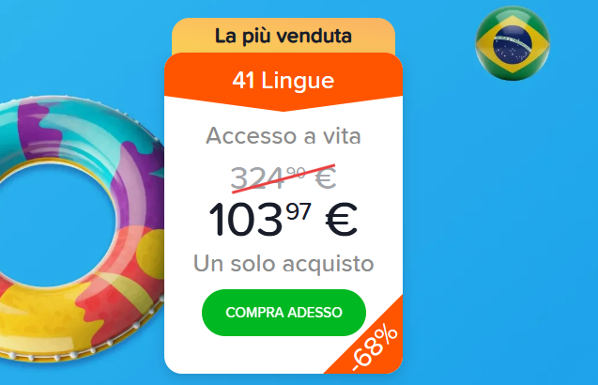Click the Accesso a vita label
Image resolution: width=598 pixels, height=385 pixels.
click(284, 136)
